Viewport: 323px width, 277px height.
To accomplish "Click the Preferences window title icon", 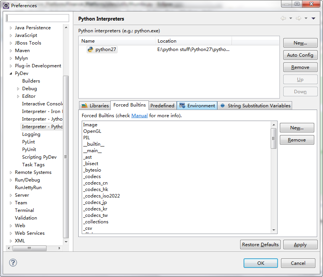I will tap(6, 6).
